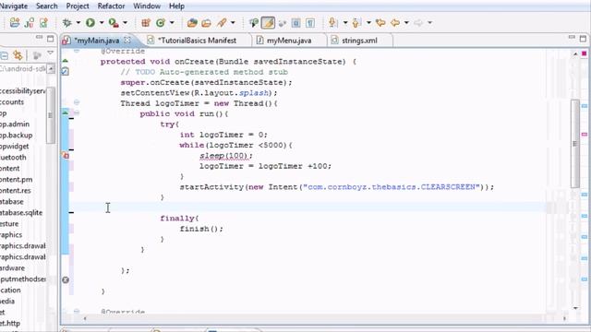Toggle the breadcrumb toolbar button

254,23
